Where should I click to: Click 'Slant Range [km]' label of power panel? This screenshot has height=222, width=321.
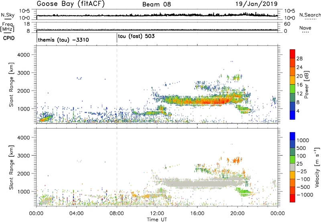[11, 85]
